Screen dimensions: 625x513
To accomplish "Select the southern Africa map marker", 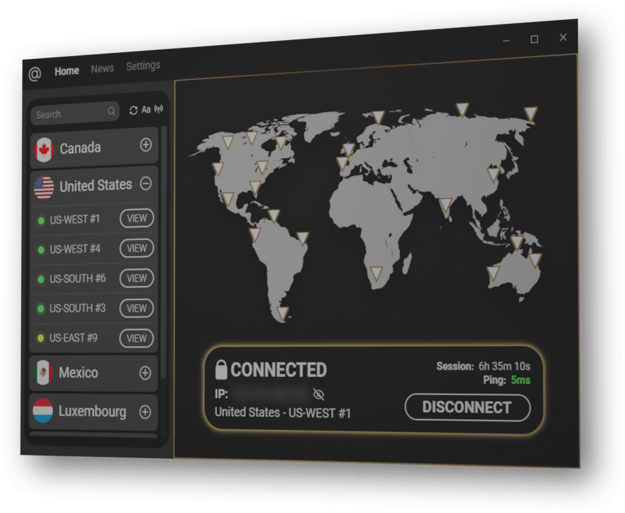I will [x=376, y=273].
